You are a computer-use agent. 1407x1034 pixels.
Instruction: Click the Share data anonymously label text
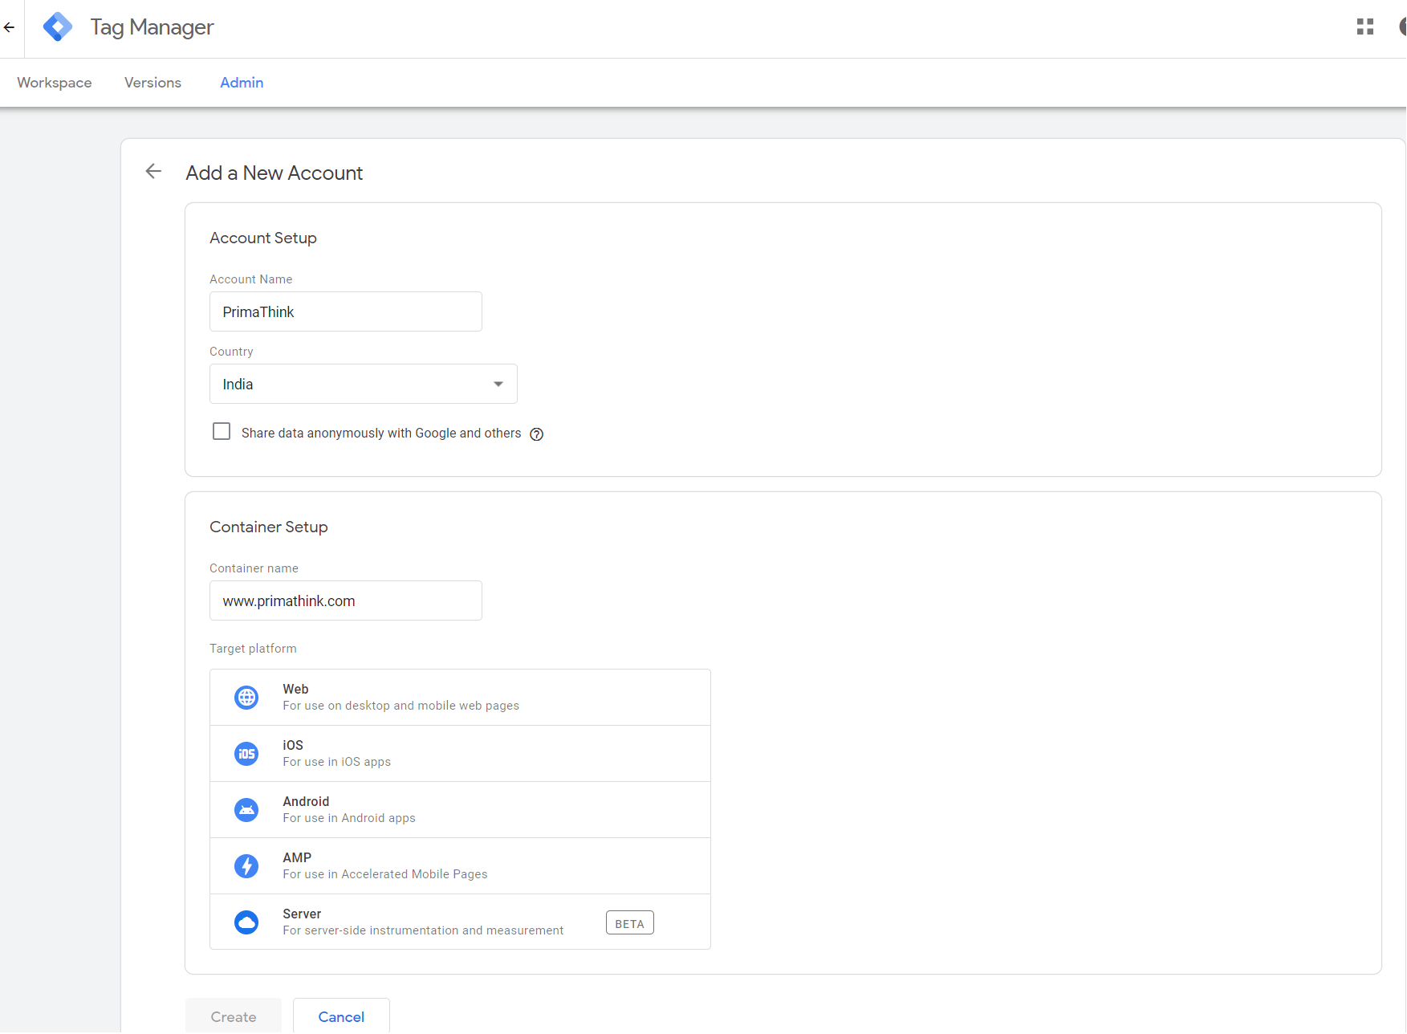pos(381,434)
